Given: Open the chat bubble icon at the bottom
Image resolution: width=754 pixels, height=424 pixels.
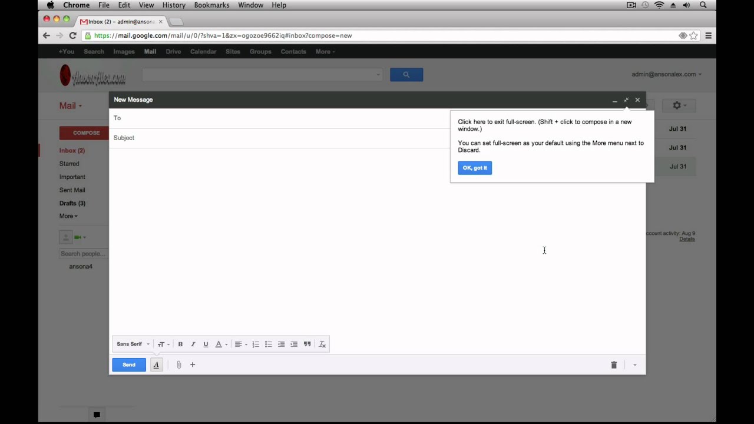Looking at the screenshot, I should 97,415.
